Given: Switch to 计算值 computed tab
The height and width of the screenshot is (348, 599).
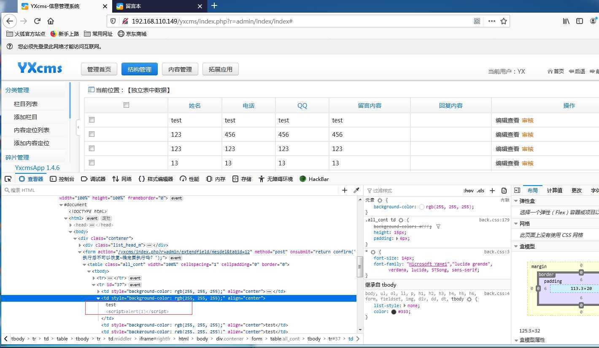Looking at the screenshot, I should [554, 190].
